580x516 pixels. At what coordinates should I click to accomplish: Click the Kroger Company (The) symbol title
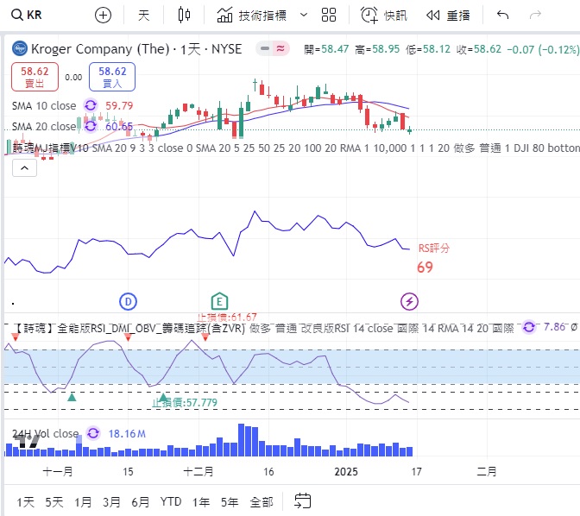[x=136, y=49]
